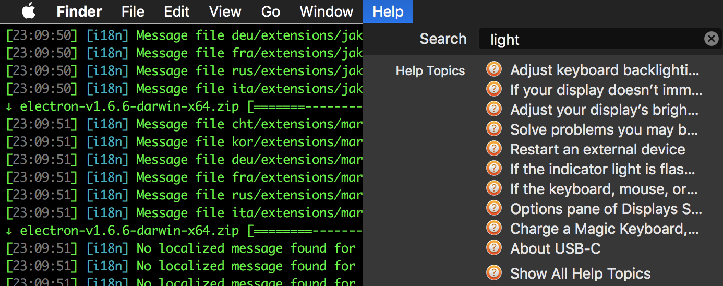Image resolution: width=723 pixels, height=286 pixels.
Task: Open the Go menu
Action: [x=271, y=11]
